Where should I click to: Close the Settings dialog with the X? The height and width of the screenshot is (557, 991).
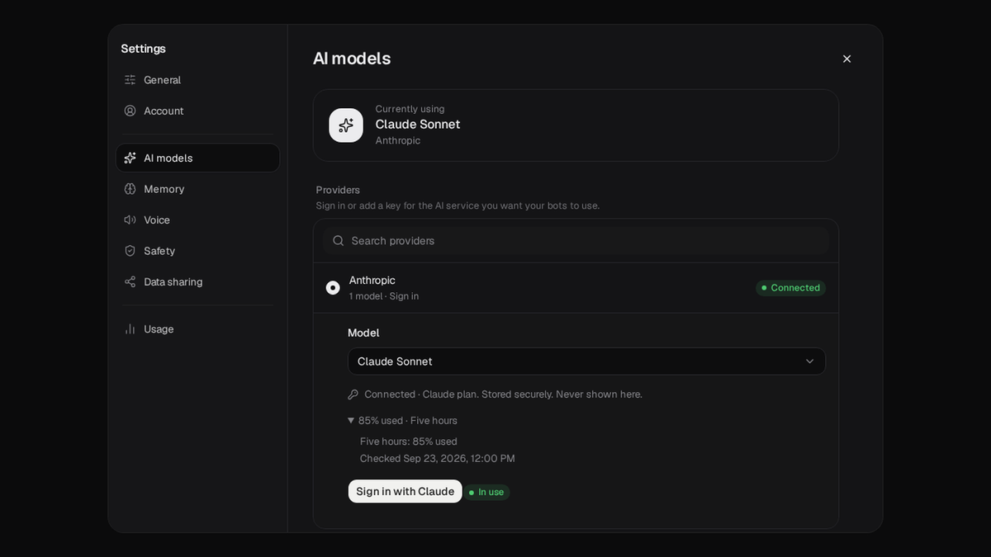click(846, 59)
